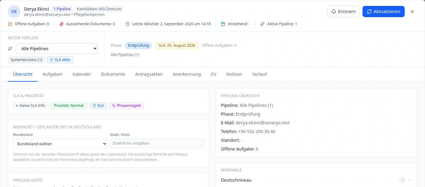Click the grey dot in Keine SLA-Info

17,106
